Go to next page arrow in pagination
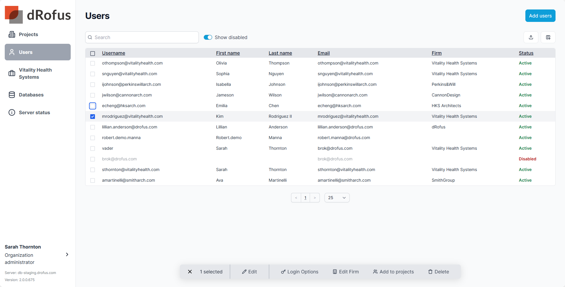565x287 pixels. tap(315, 198)
